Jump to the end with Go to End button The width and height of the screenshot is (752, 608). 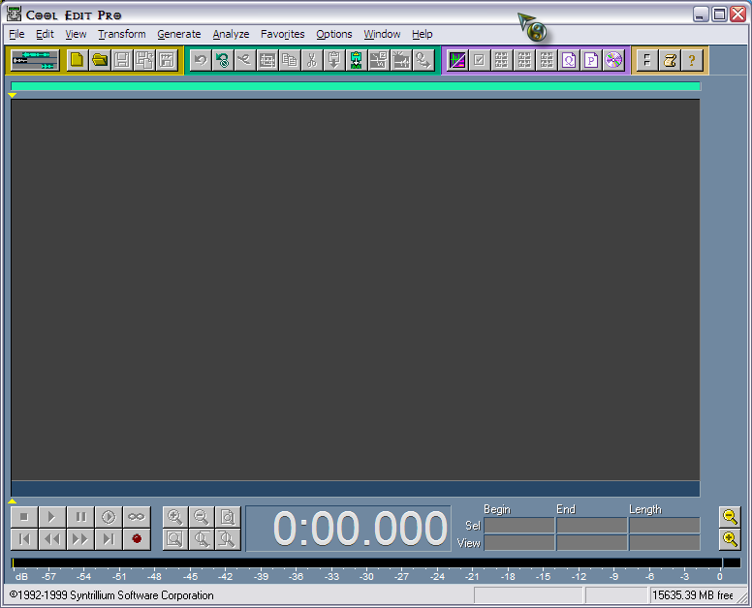click(x=109, y=539)
